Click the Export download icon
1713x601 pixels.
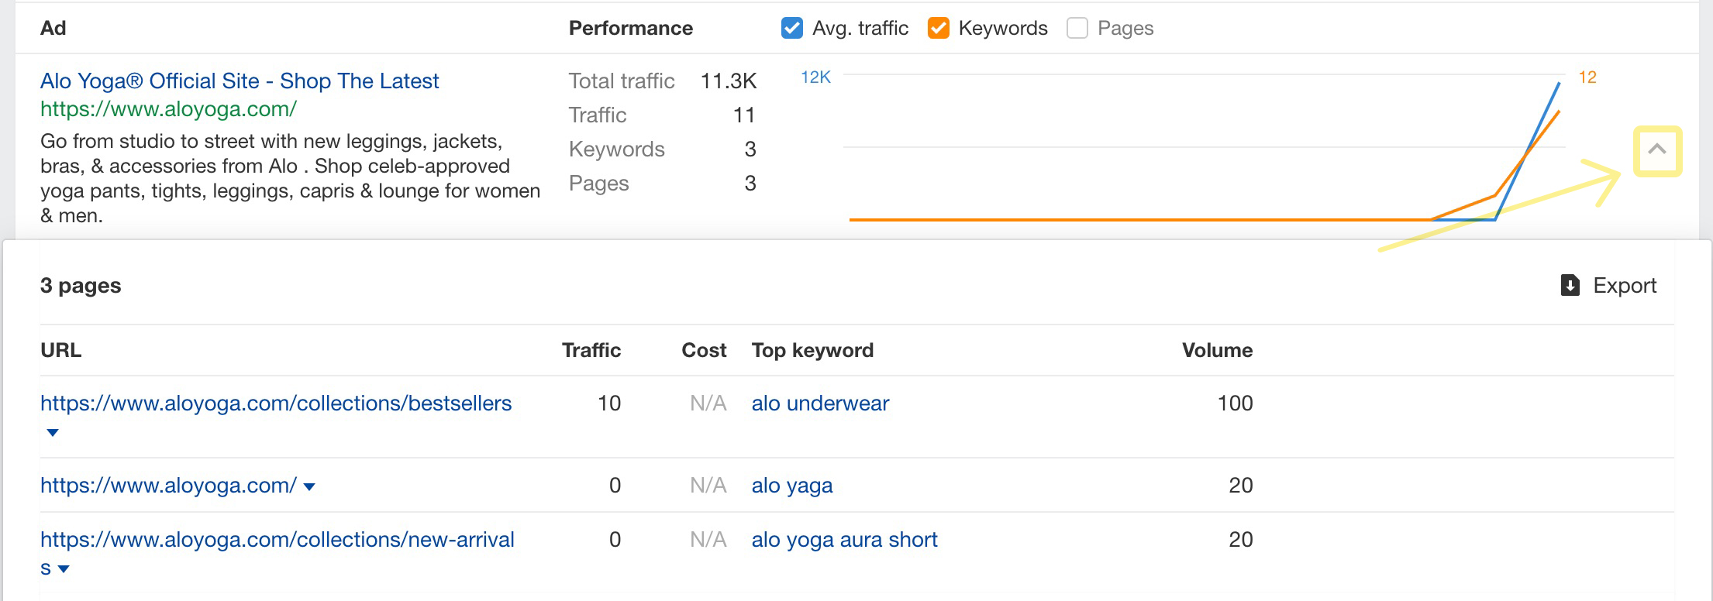(1570, 286)
